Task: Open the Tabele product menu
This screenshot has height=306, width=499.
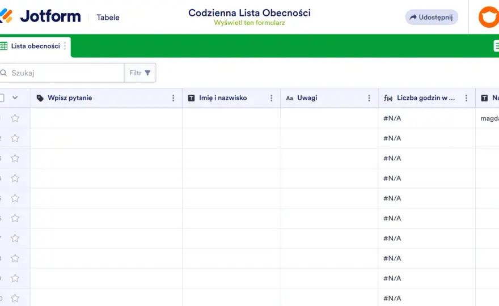Action: click(x=108, y=18)
